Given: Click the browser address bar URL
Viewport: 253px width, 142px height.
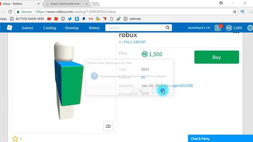Looking at the screenshot, I should click(76, 11).
